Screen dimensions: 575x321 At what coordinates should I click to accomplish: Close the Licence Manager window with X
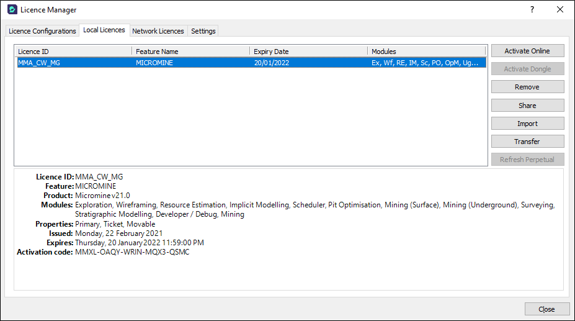point(560,9)
